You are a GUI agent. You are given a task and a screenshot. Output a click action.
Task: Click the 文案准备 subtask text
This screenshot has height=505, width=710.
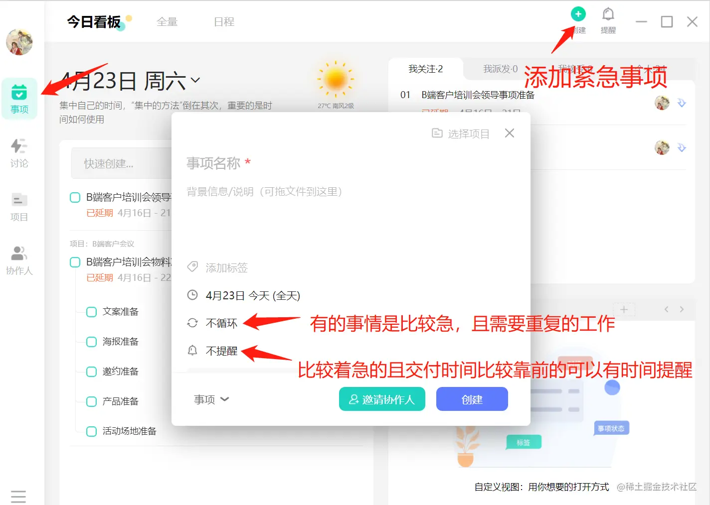pyautogui.click(x=121, y=312)
